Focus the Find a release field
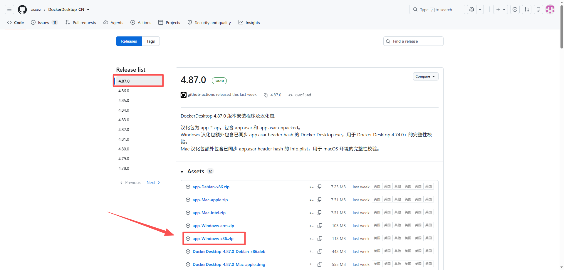The image size is (564, 270). tap(413, 41)
